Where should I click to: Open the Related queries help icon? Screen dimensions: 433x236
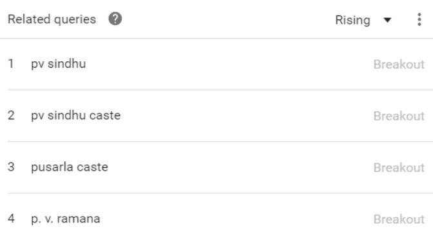pyautogui.click(x=115, y=19)
